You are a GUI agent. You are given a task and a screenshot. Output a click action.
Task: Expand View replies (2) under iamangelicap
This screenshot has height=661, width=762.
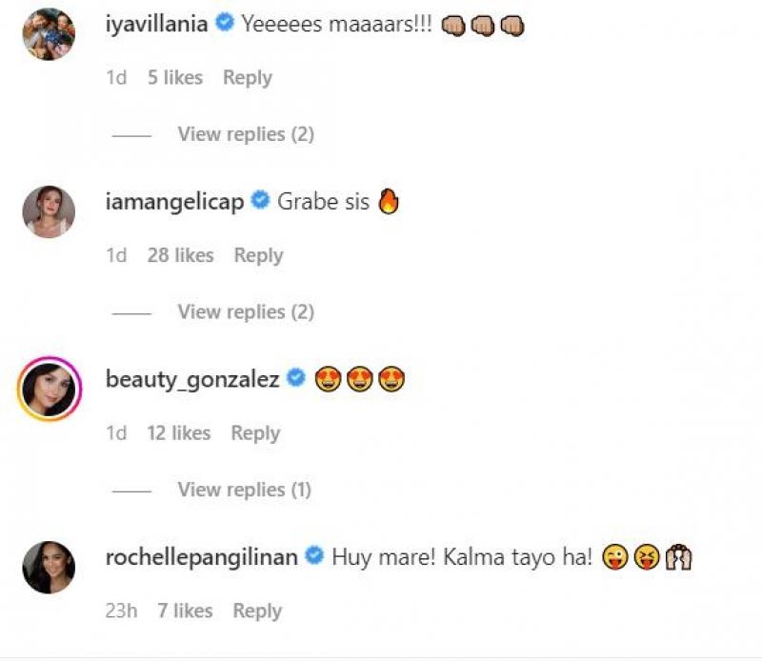pos(245,311)
